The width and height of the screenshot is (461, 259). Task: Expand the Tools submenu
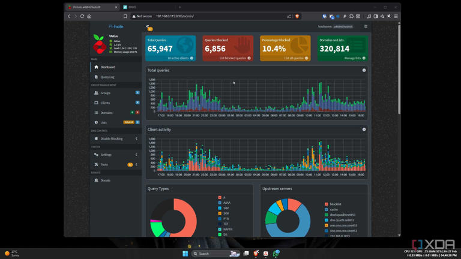pos(136,164)
